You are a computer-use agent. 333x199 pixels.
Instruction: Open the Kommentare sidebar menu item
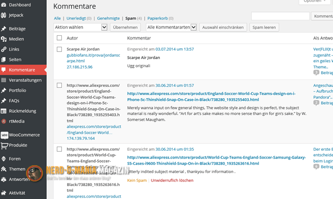(23, 70)
